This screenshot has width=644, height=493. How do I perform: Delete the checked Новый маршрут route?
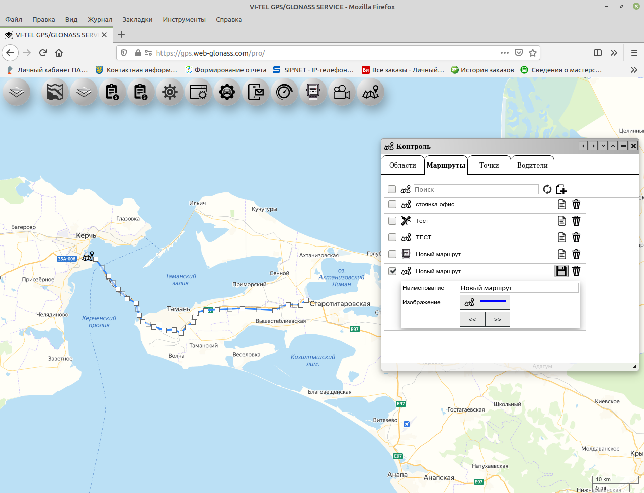coord(577,271)
